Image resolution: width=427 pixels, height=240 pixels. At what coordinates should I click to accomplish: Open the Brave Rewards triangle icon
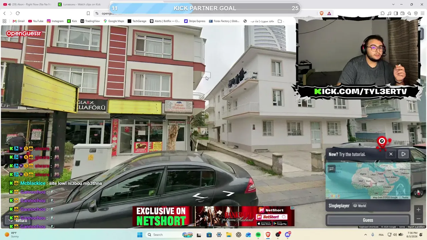[x=329, y=13]
